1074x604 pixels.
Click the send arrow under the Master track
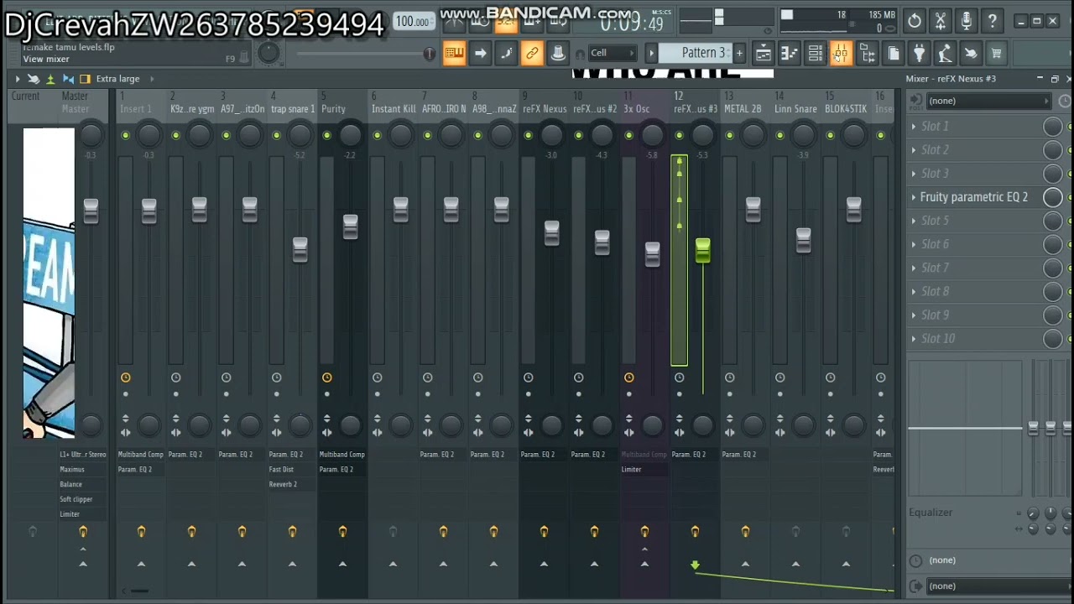click(83, 564)
